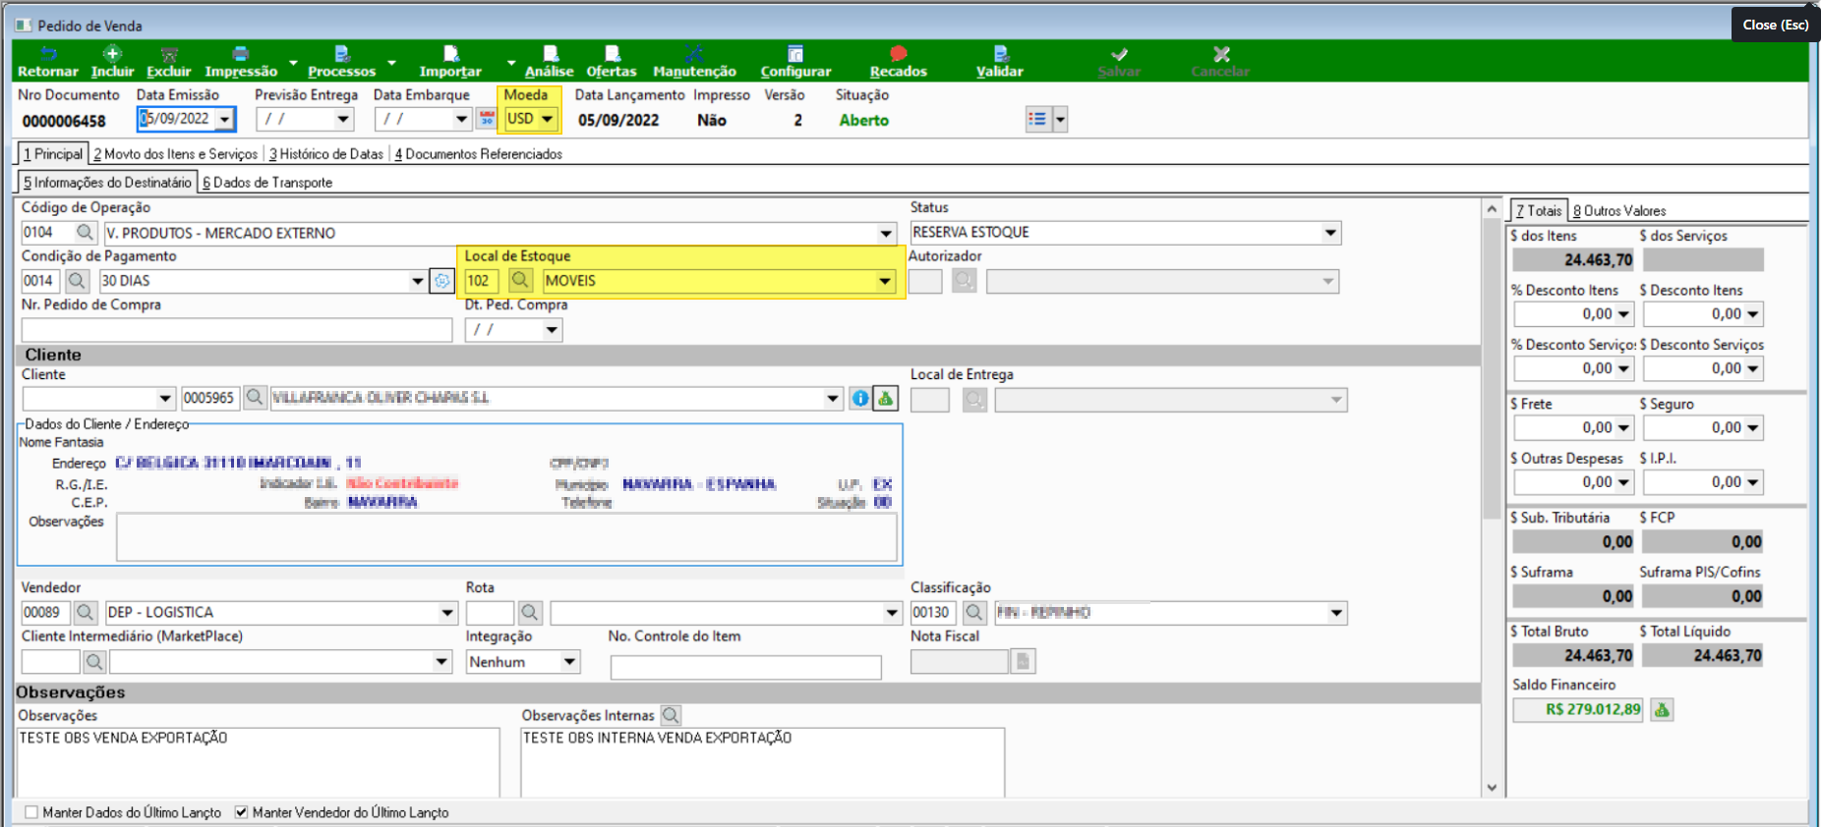
Task: Expand the Código de Operação description dropdown
Action: pos(886,233)
